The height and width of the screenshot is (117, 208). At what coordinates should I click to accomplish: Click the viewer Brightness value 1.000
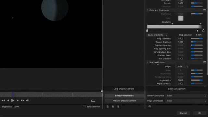click(16, 107)
